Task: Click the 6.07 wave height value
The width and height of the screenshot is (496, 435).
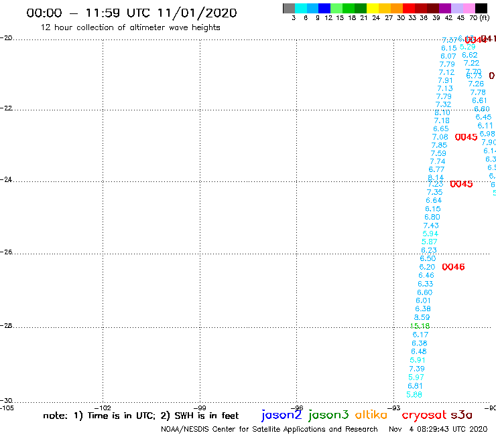Action: (448, 56)
